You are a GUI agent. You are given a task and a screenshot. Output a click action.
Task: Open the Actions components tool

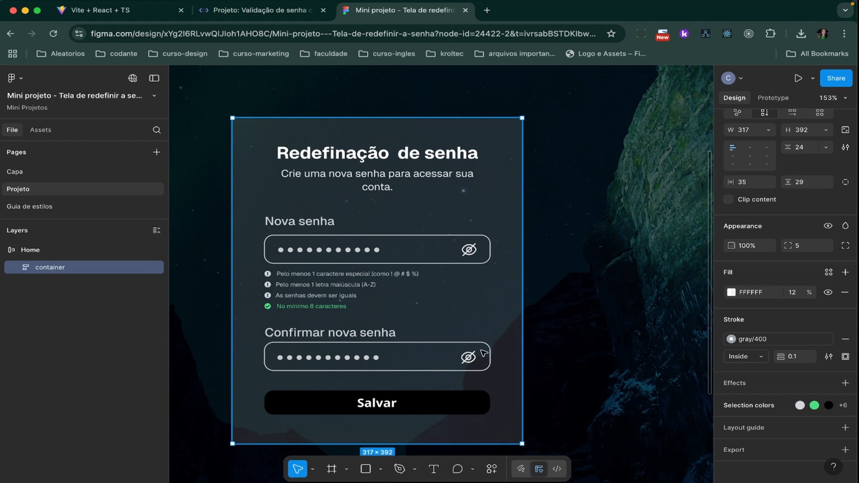point(491,469)
